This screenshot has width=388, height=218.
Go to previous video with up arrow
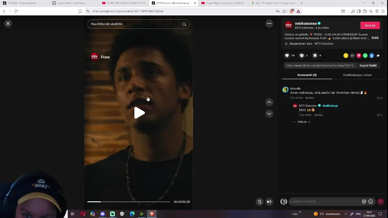click(x=269, y=102)
